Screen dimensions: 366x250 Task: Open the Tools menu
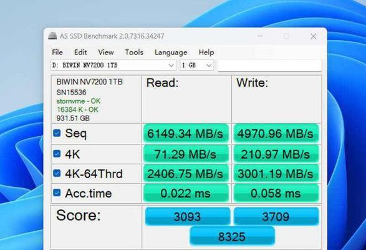(x=134, y=52)
